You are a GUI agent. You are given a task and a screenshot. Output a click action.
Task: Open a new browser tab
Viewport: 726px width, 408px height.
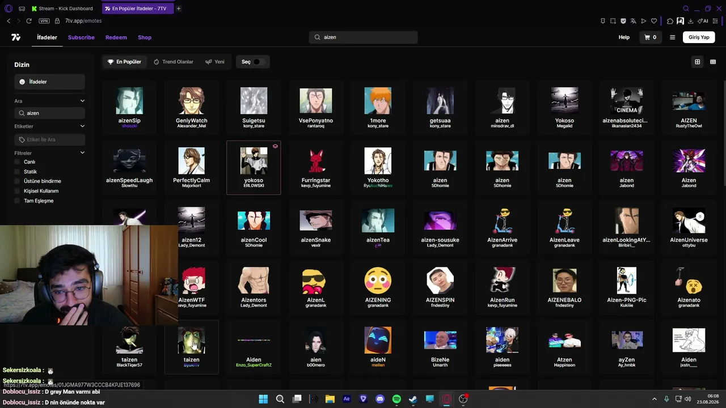pos(179,8)
